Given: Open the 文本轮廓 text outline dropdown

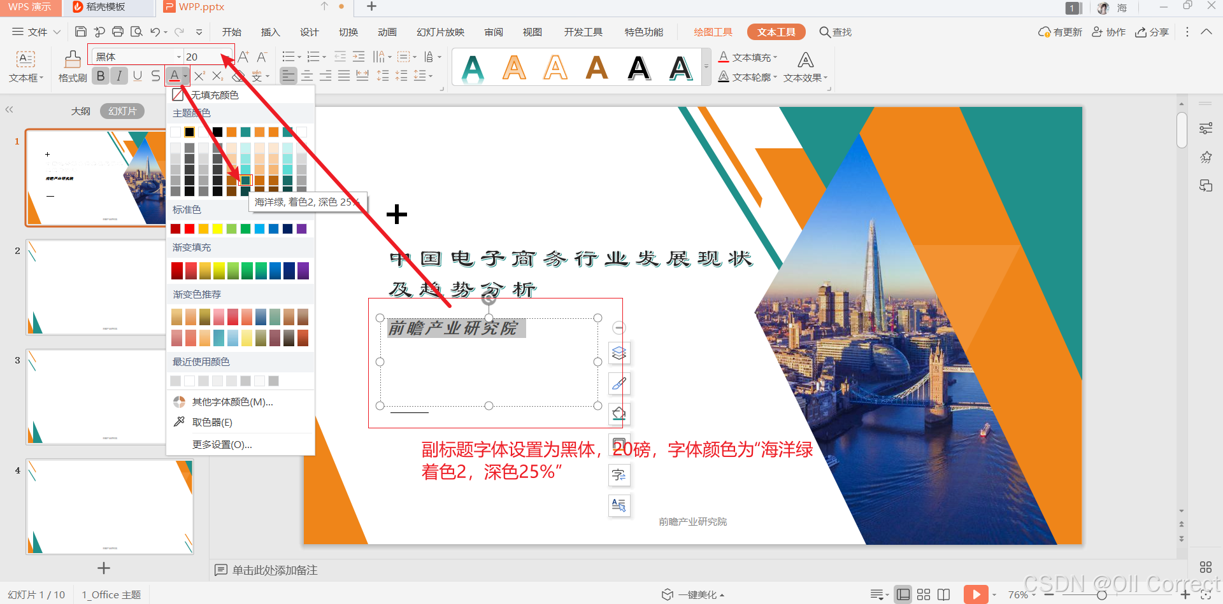Looking at the screenshot, I should (748, 77).
